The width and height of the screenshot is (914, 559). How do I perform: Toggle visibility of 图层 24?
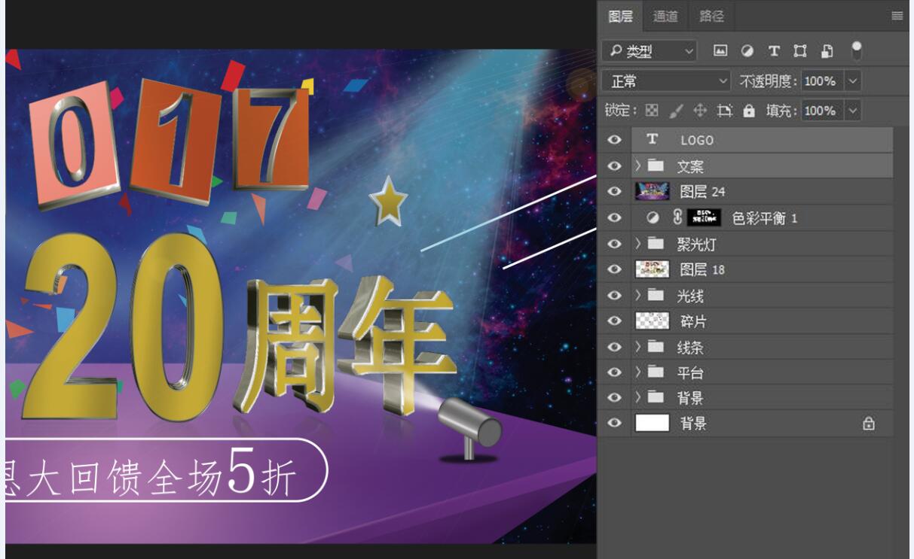pos(615,192)
